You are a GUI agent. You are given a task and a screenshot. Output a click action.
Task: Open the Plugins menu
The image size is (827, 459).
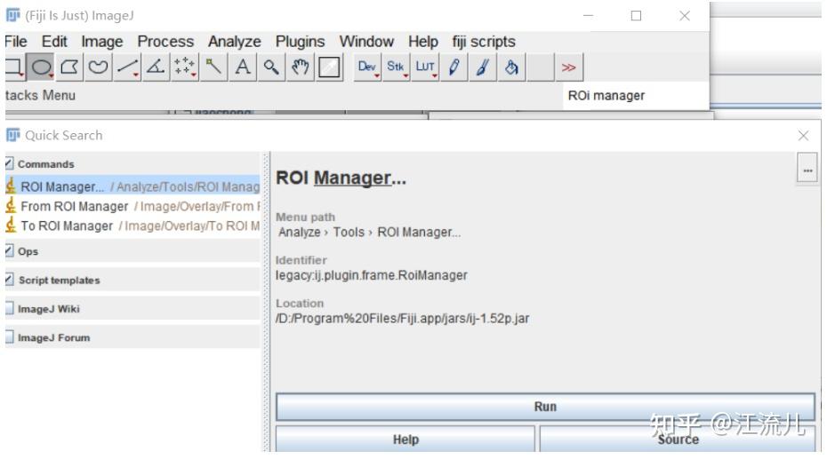point(300,42)
